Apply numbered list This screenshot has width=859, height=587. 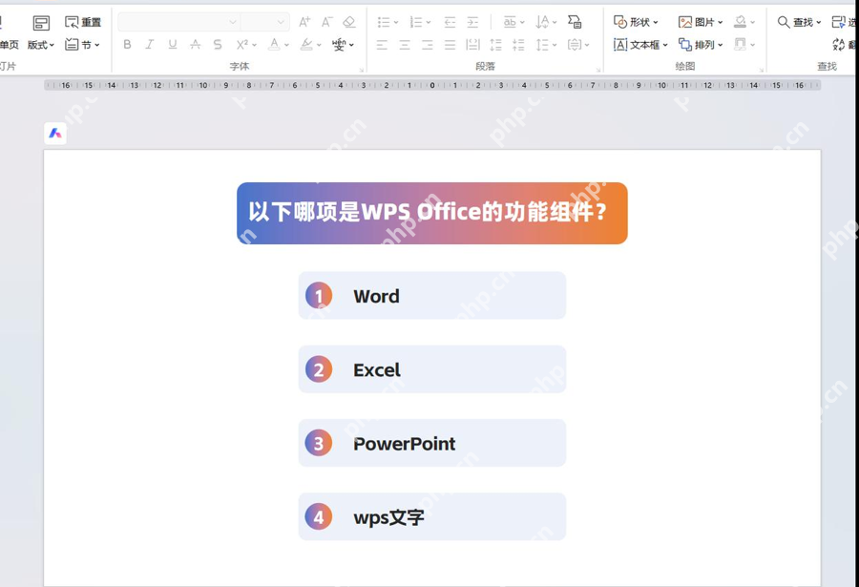click(x=416, y=22)
